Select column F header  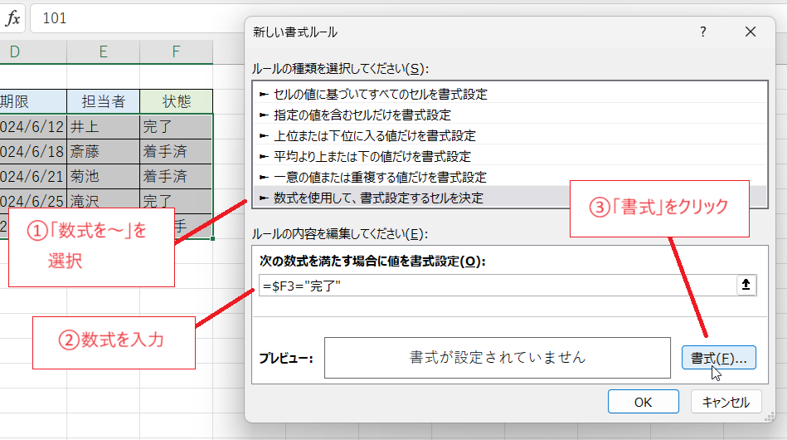pos(176,52)
